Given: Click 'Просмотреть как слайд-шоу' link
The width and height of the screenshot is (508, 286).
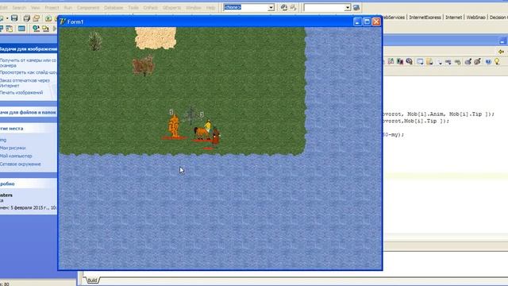Looking at the screenshot, I should (29, 72).
